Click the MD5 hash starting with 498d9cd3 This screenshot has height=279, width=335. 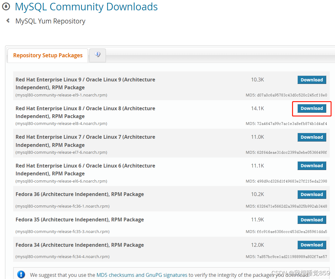(292, 181)
